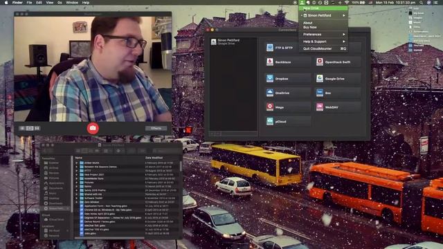443x249 pixels.
Task: Open Documents in the Finder sidebar
Action: pyautogui.click(x=54, y=188)
